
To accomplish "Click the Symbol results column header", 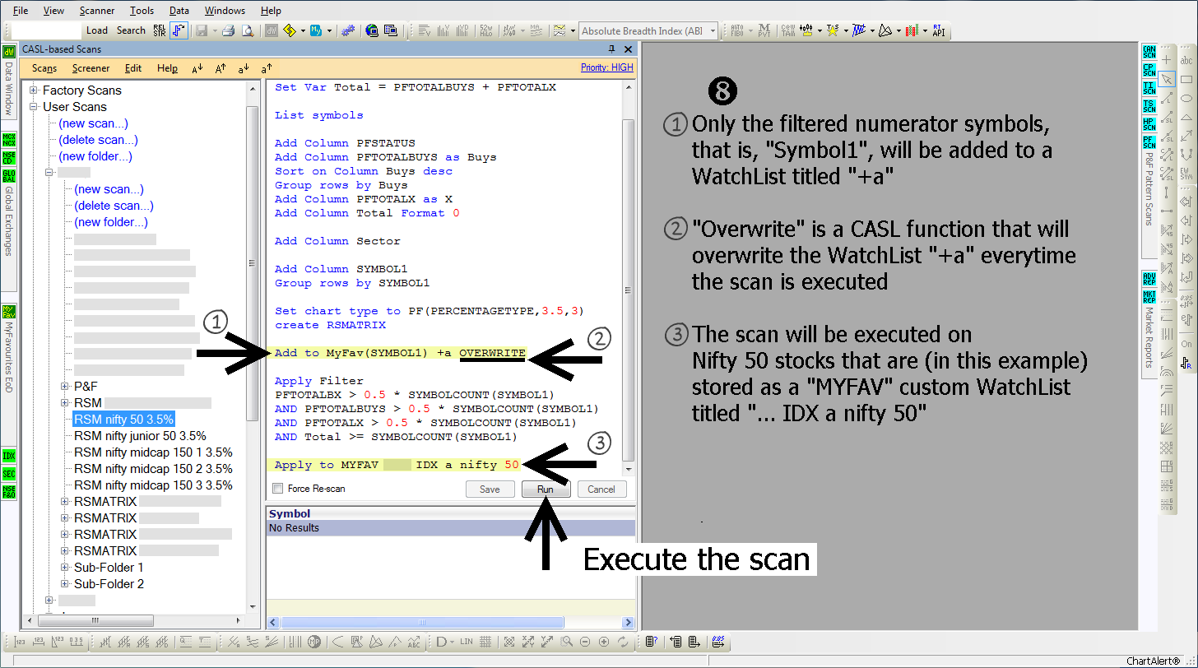I will (451, 513).
